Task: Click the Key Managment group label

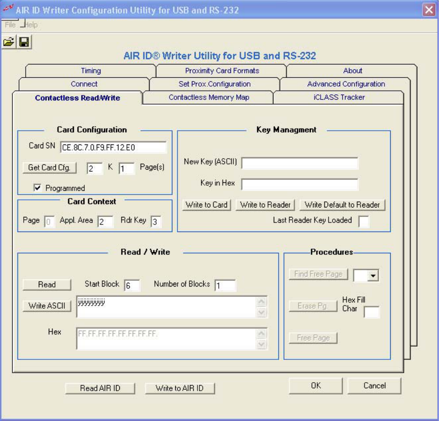Action: (x=286, y=130)
